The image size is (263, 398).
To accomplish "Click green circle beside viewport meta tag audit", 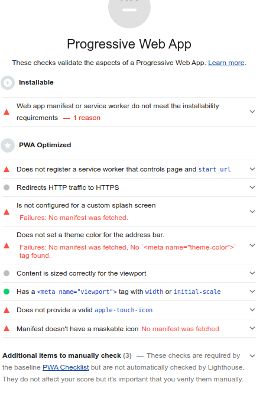I will point(7,292).
